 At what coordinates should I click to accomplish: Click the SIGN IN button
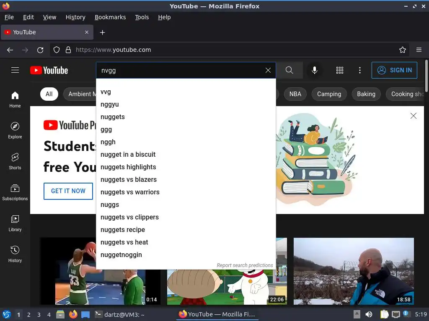(x=394, y=70)
